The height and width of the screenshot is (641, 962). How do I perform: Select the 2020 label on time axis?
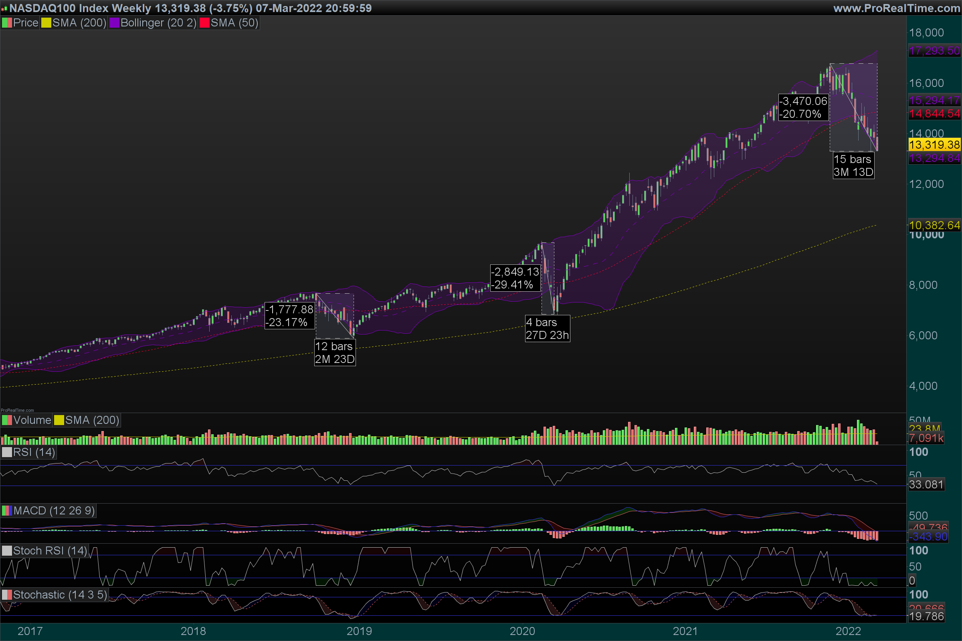(x=522, y=631)
